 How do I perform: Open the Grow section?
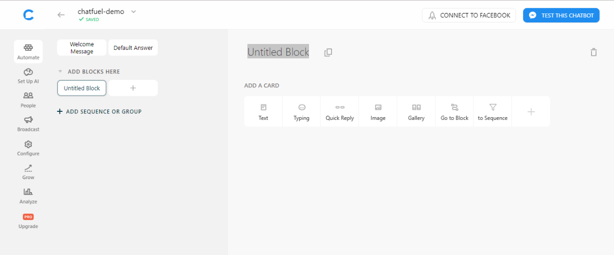28,172
